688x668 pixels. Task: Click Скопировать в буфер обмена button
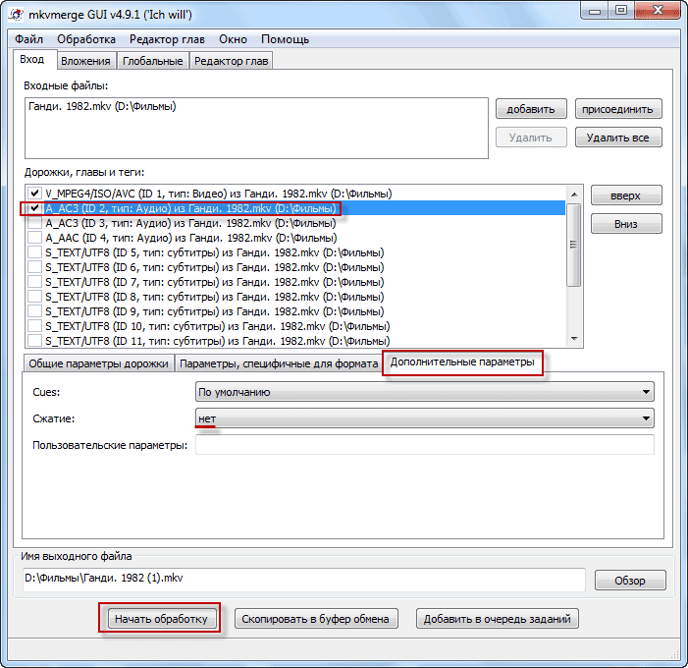(x=316, y=619)
